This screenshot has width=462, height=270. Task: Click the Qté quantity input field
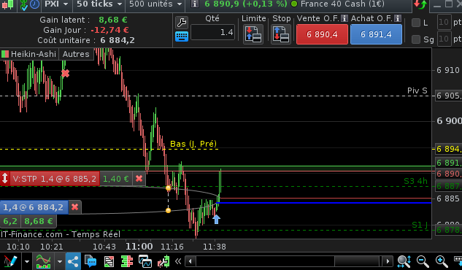pos(212,32)
